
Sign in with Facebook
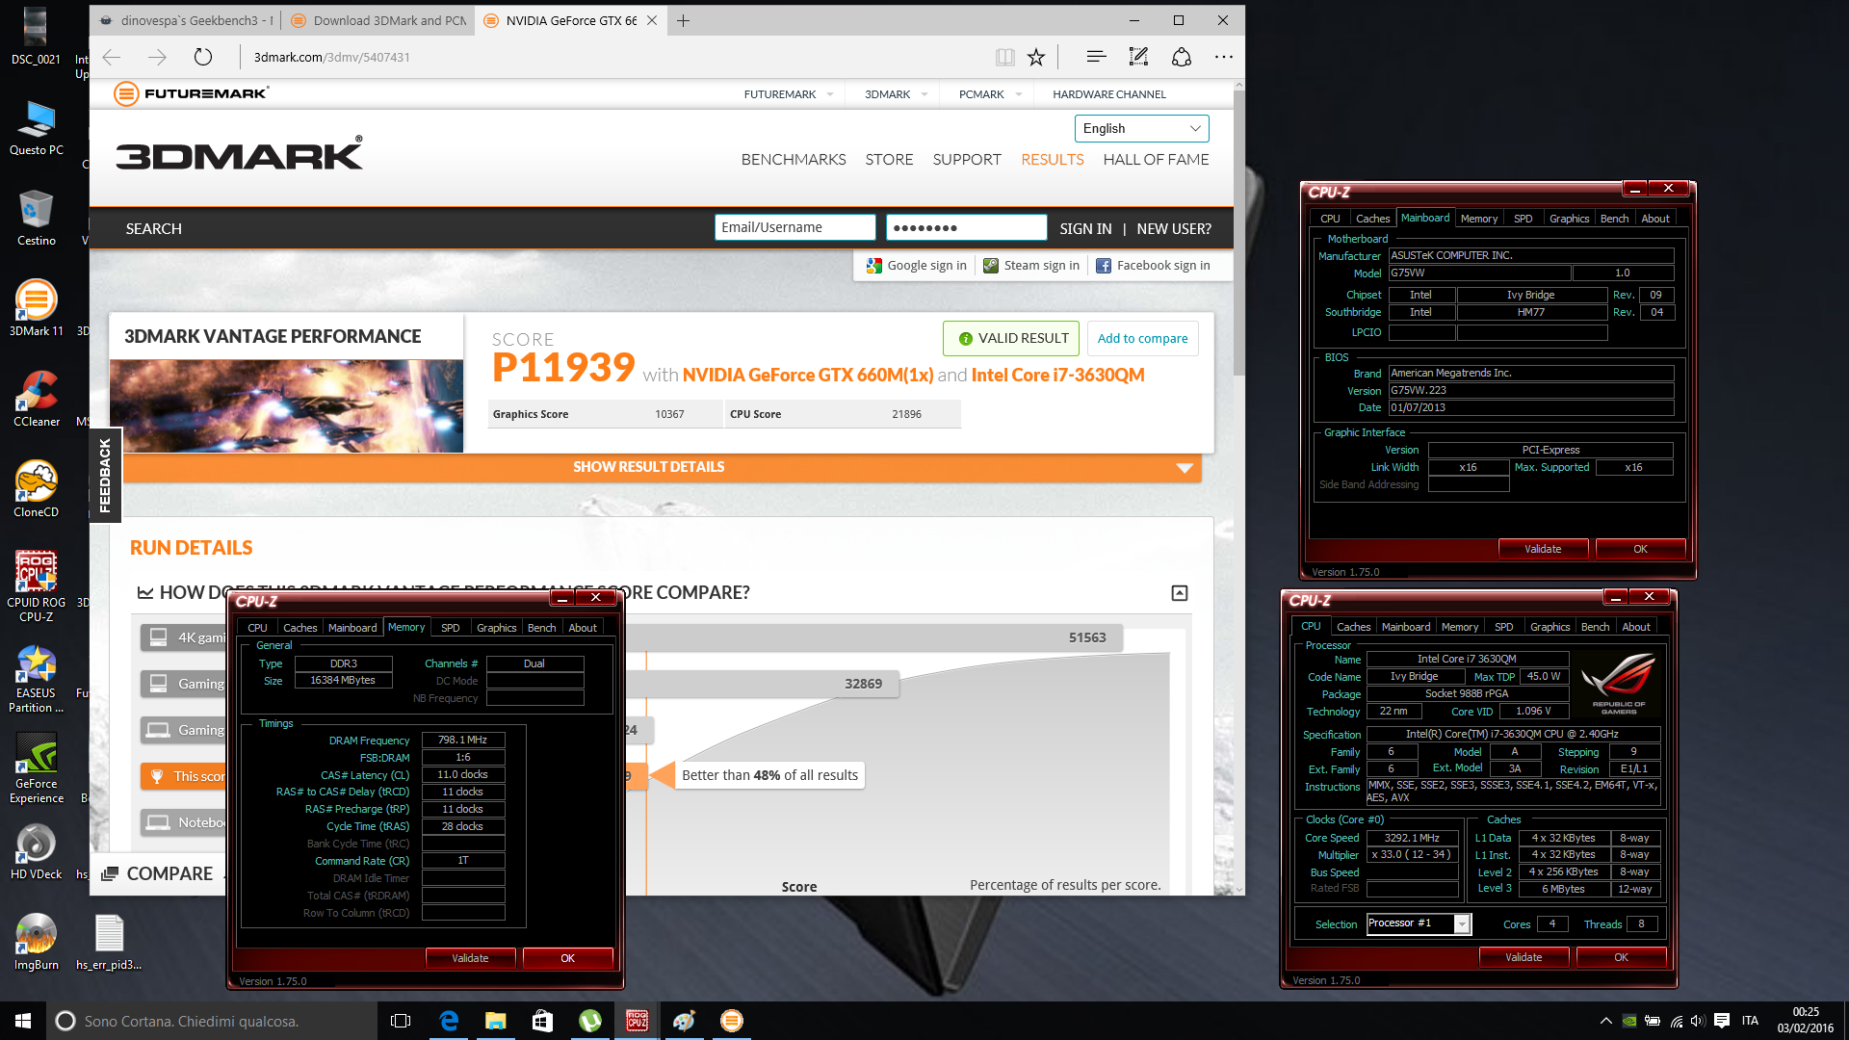click(x=1153, y=266)
